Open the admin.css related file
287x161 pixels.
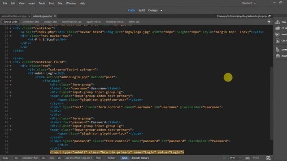(x=134, y=22)
